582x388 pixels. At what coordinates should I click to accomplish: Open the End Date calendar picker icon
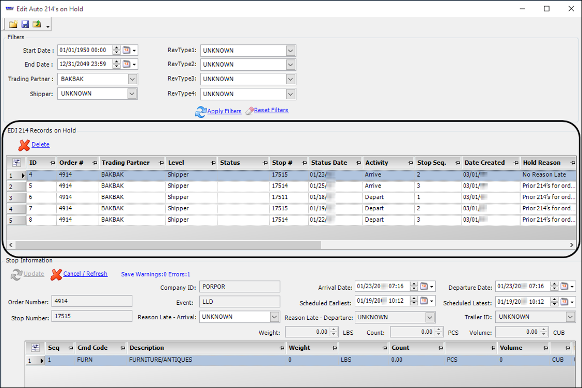pyautogui.click(x=127, y=65)
